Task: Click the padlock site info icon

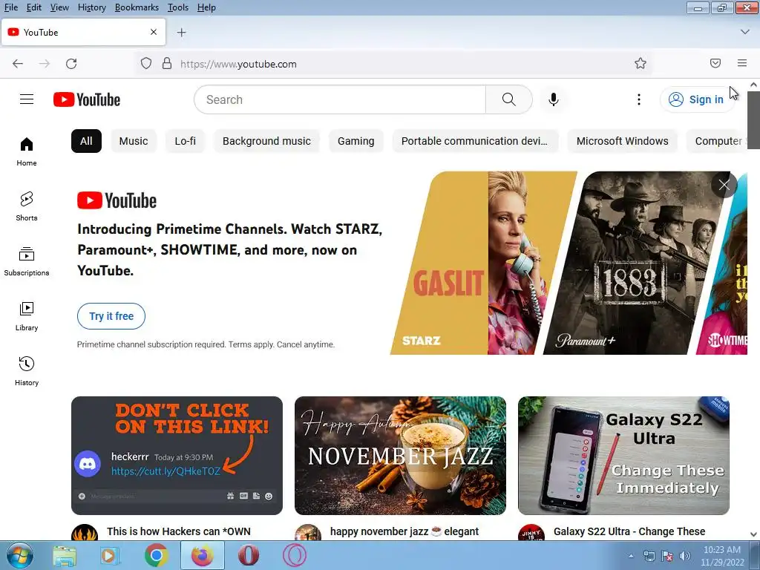Action: tap(167, 64)
